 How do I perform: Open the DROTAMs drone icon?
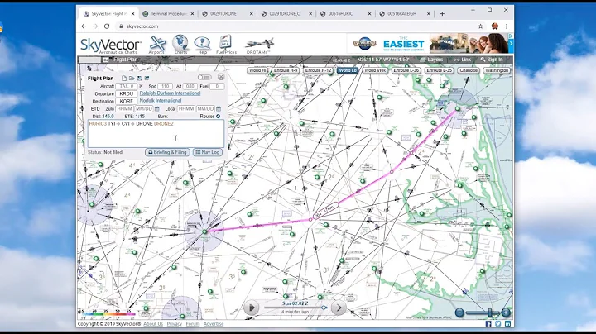click(259, 45)
